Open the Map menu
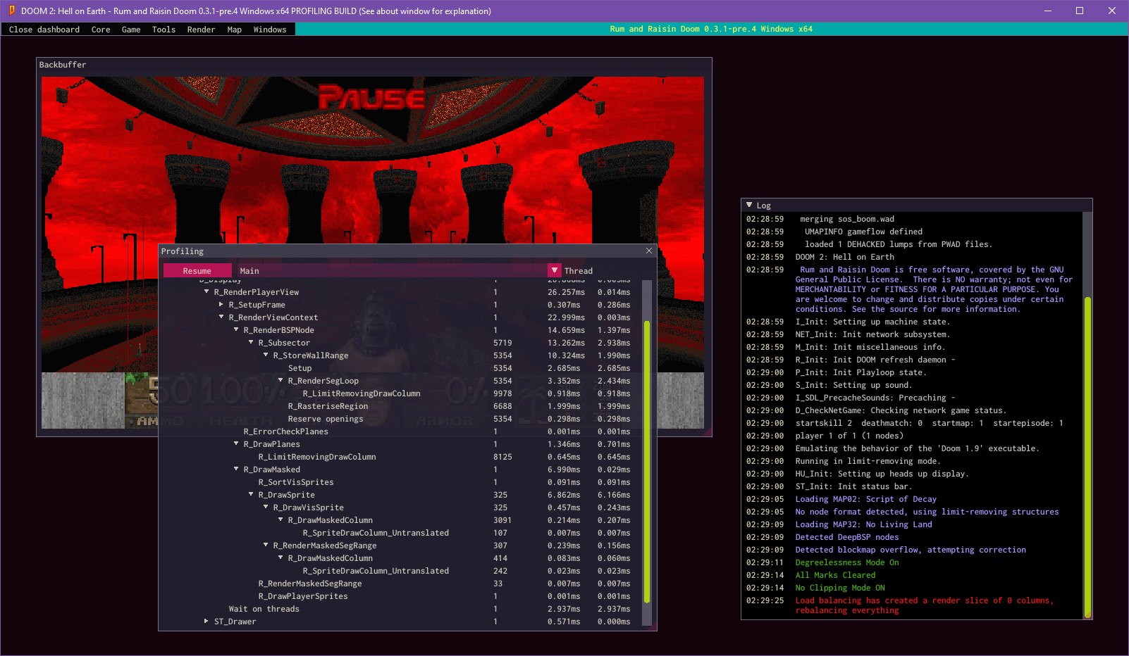1129x656 pixels. coord(235,30)
